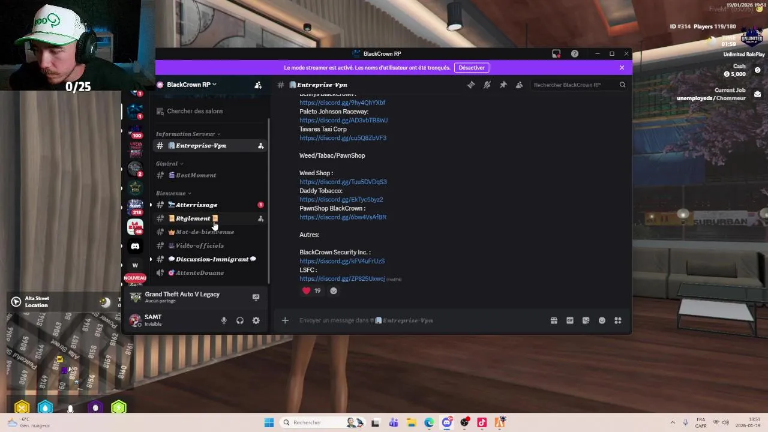Join the AttenteDouane voice channel
Viewport: 768px width, 432px height.
[x=210, y=273]
